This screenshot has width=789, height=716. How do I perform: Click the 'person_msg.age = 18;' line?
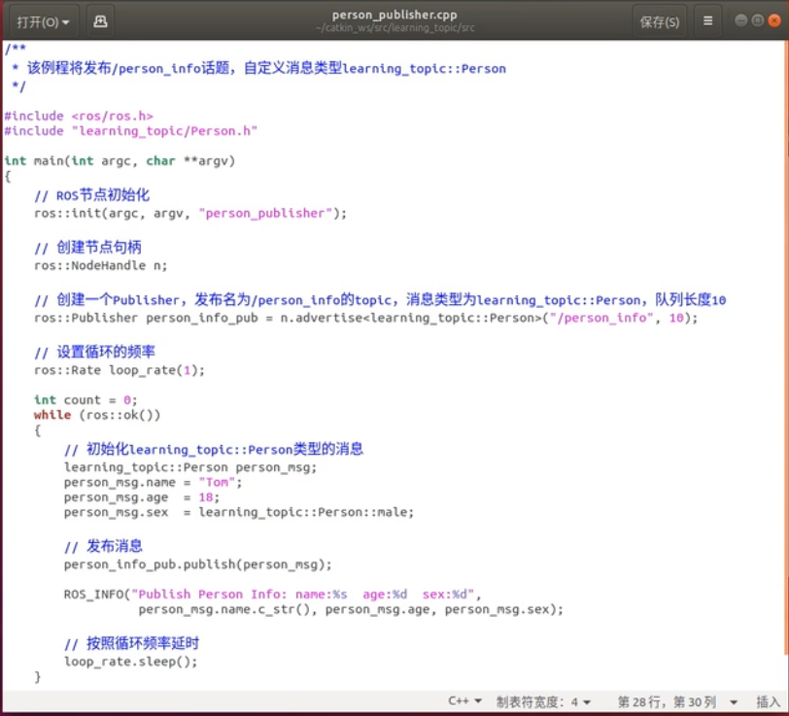[142, 497]
